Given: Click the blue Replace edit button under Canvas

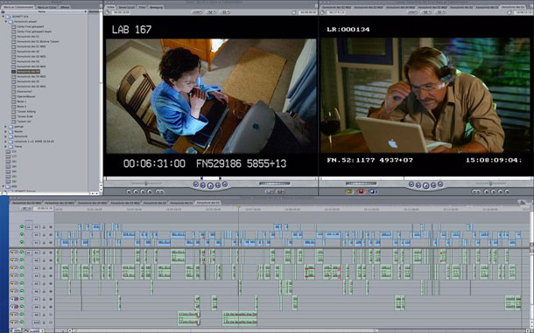Looking at the screenshot, I should pyautogui.click(x=372, y=191).
